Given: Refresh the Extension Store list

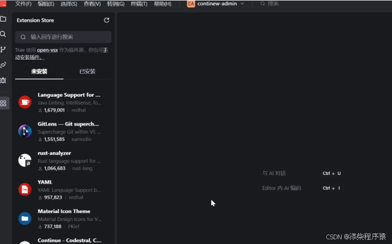Looking at the screenshot, I should pyautogui.click(x=107, y=20).
